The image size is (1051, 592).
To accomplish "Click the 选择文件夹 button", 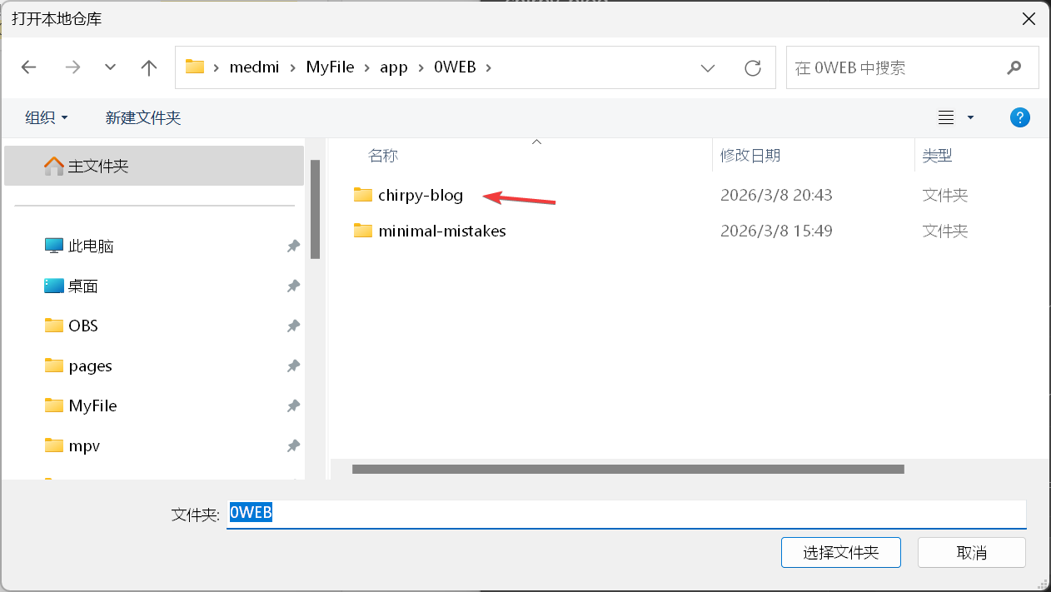I will [x=840, y=552].
